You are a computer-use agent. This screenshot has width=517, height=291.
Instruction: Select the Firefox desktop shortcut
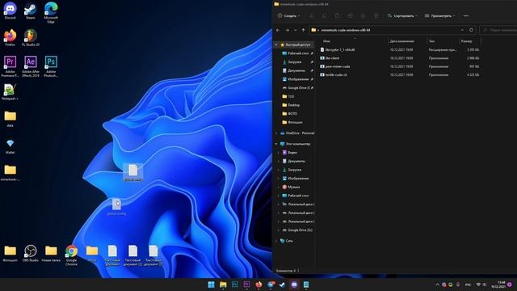coord(10,37)
